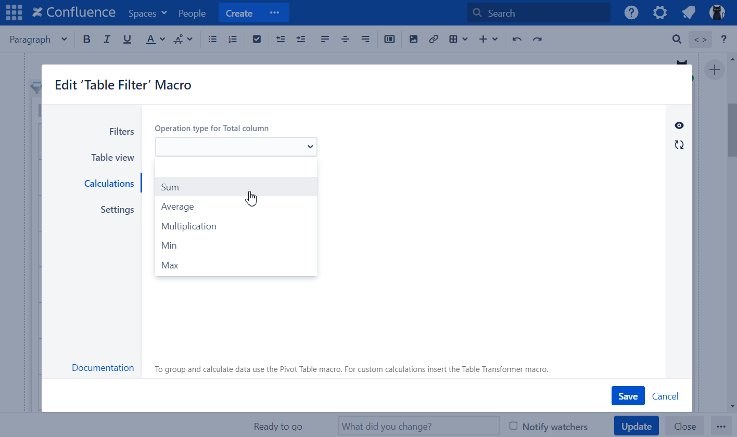Undo the last editor change

coord(516,38)
